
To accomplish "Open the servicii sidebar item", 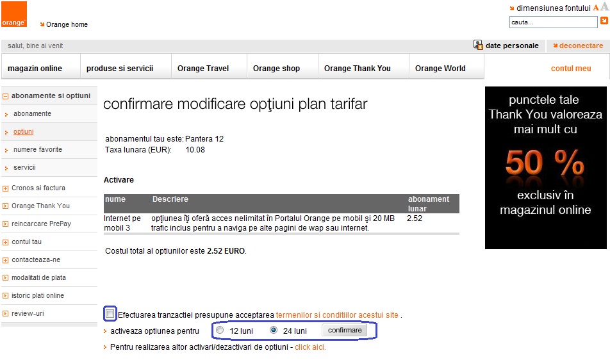I will 24,167.
